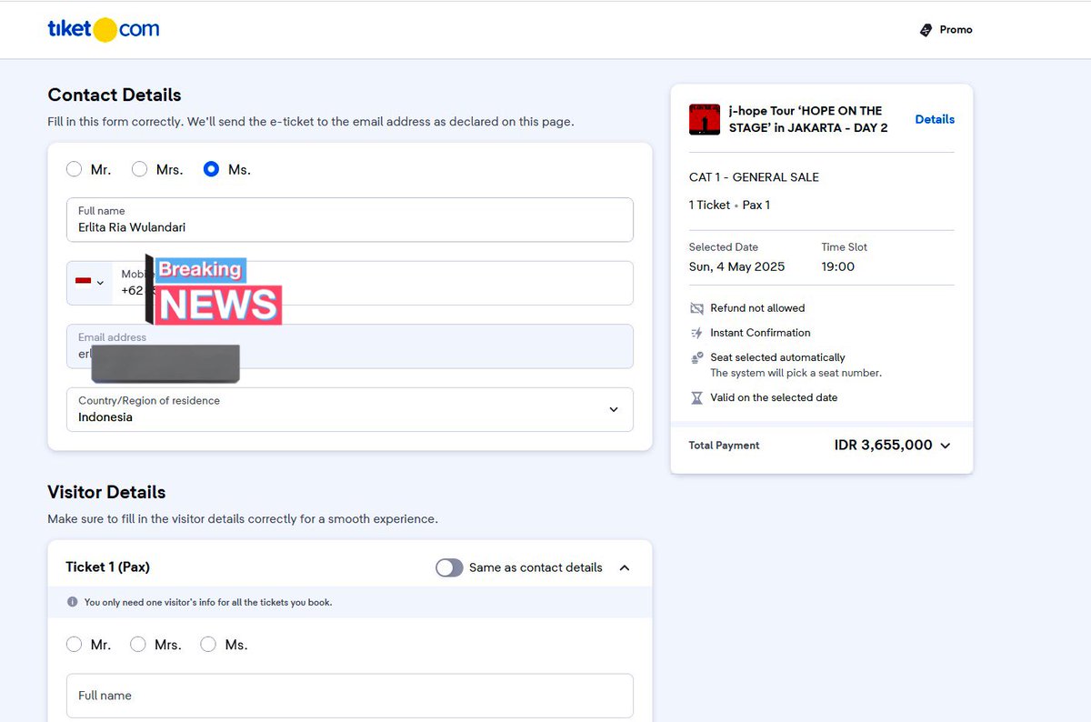This screenshot has height=722, width=1091.
Task: Click the 'CAT 1 - GENERAL SALE' text
Action: (x=754, y=177)
